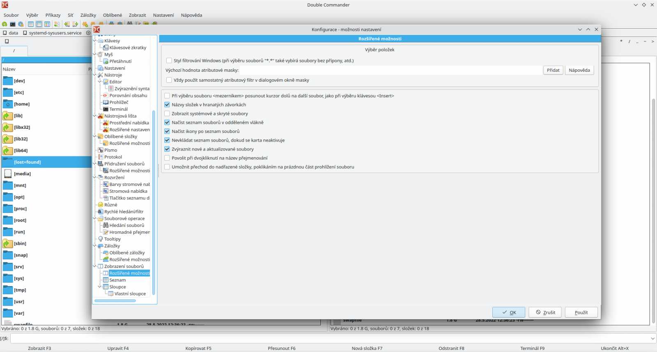Click the settings tree horizontal scrollbar
The height and width of the screenshot is (352, 657).
pyautogui.click(x=115, y=301)
